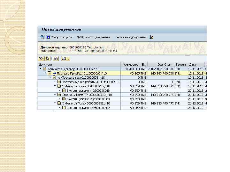230x172 pixels.
Task: Click document icon of Поставка ПрирГаз row
Action: point(50,73)
